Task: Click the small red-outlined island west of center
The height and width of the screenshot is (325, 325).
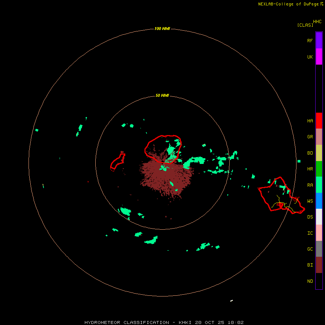Action: 117,162
